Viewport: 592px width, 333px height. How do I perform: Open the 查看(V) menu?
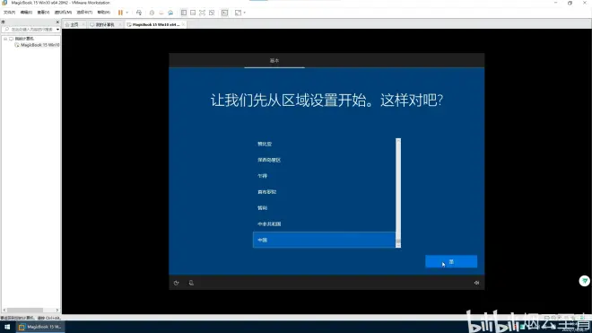click(43, 13)
